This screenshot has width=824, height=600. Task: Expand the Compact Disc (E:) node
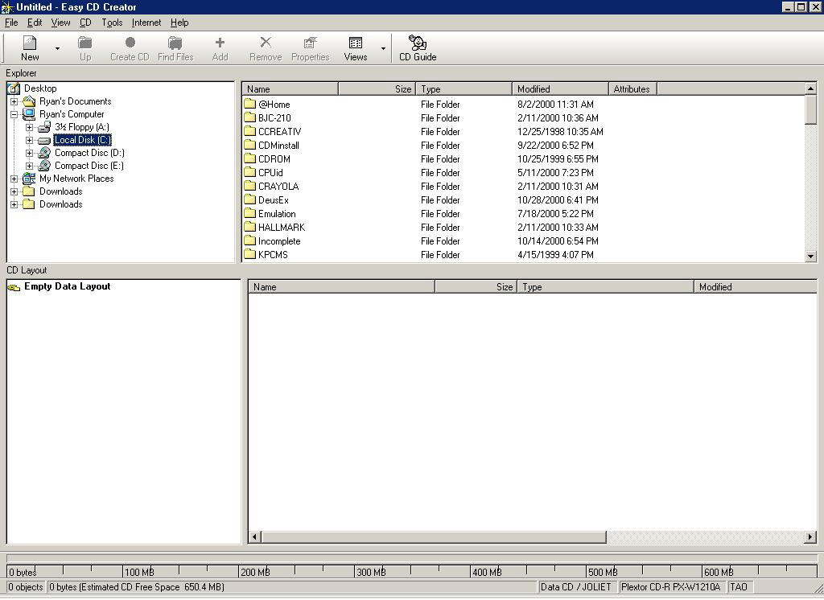[30, 166]
